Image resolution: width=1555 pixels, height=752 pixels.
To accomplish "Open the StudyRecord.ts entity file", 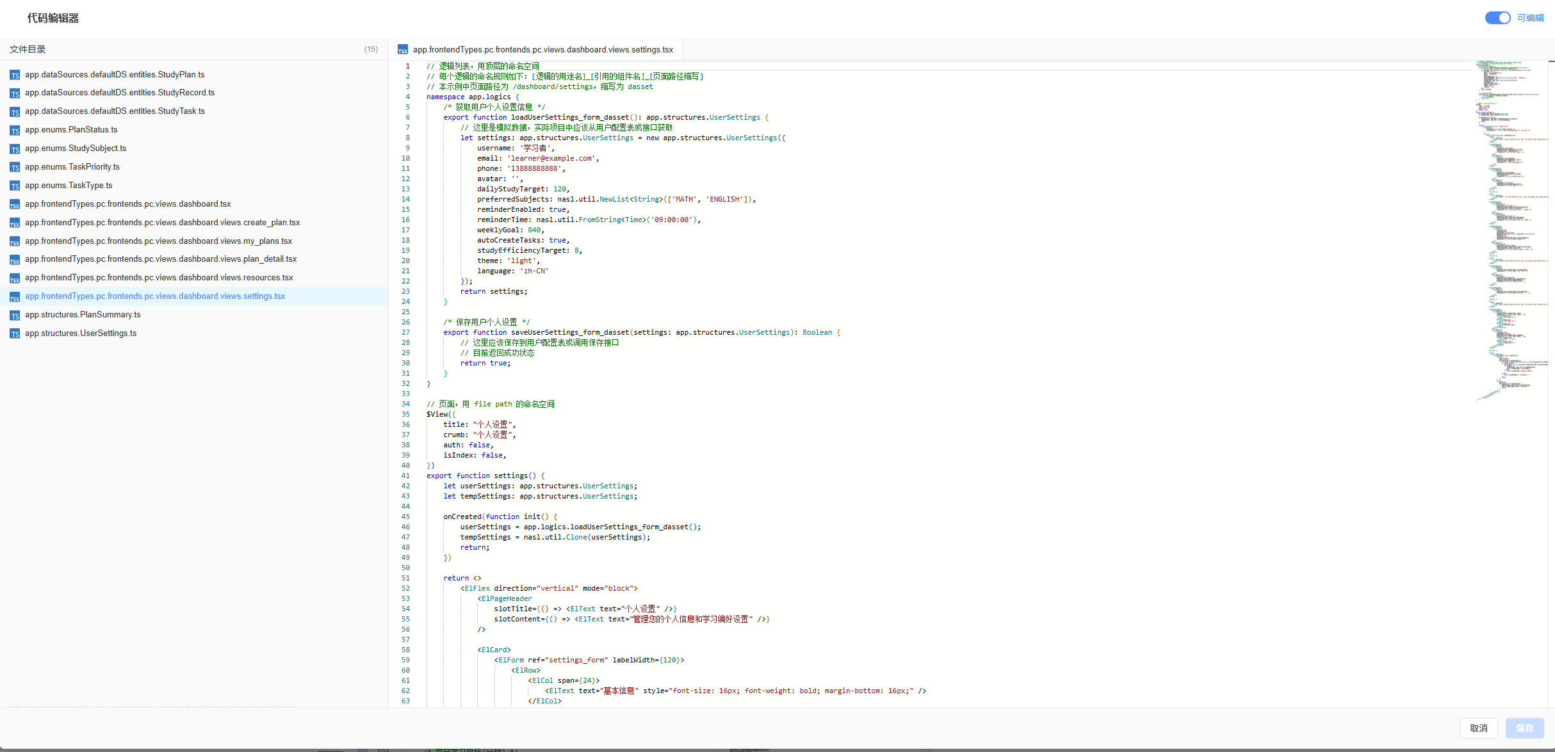I will point(120,93).
